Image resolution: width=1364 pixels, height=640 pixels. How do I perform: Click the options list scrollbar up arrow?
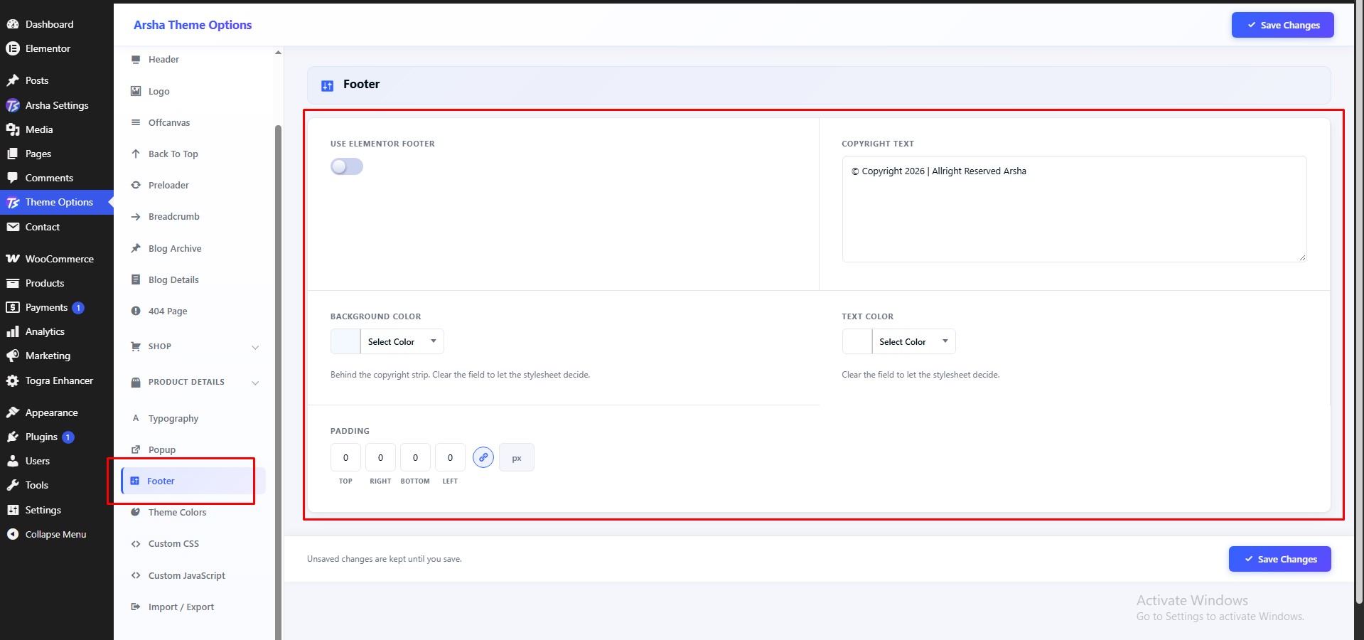click(x=278, y=53)
